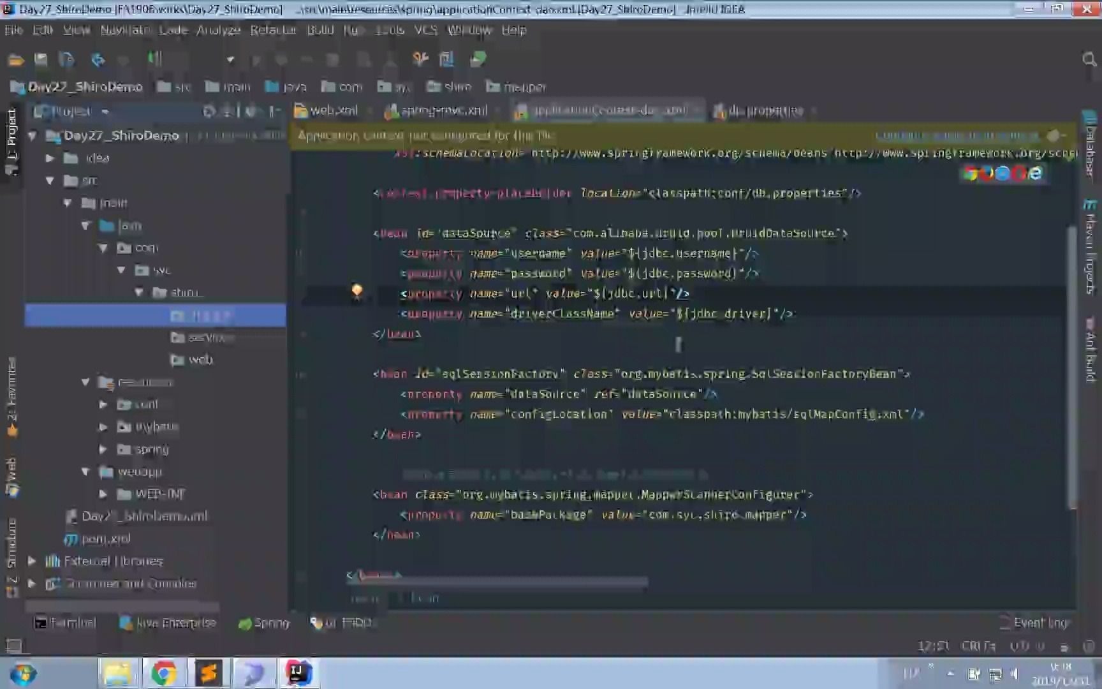Viewport: 1102px width, 689px height.
Task: Expand the WEB-INF folder node
Action: click(x=103, y=494)
